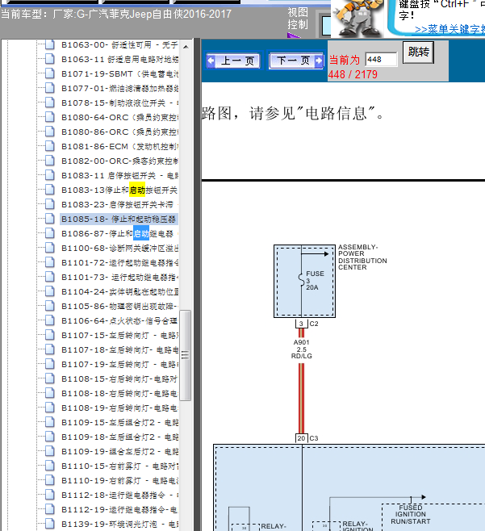
Task: Click the 跳转 jump button
Action: (x=418, y=52)
